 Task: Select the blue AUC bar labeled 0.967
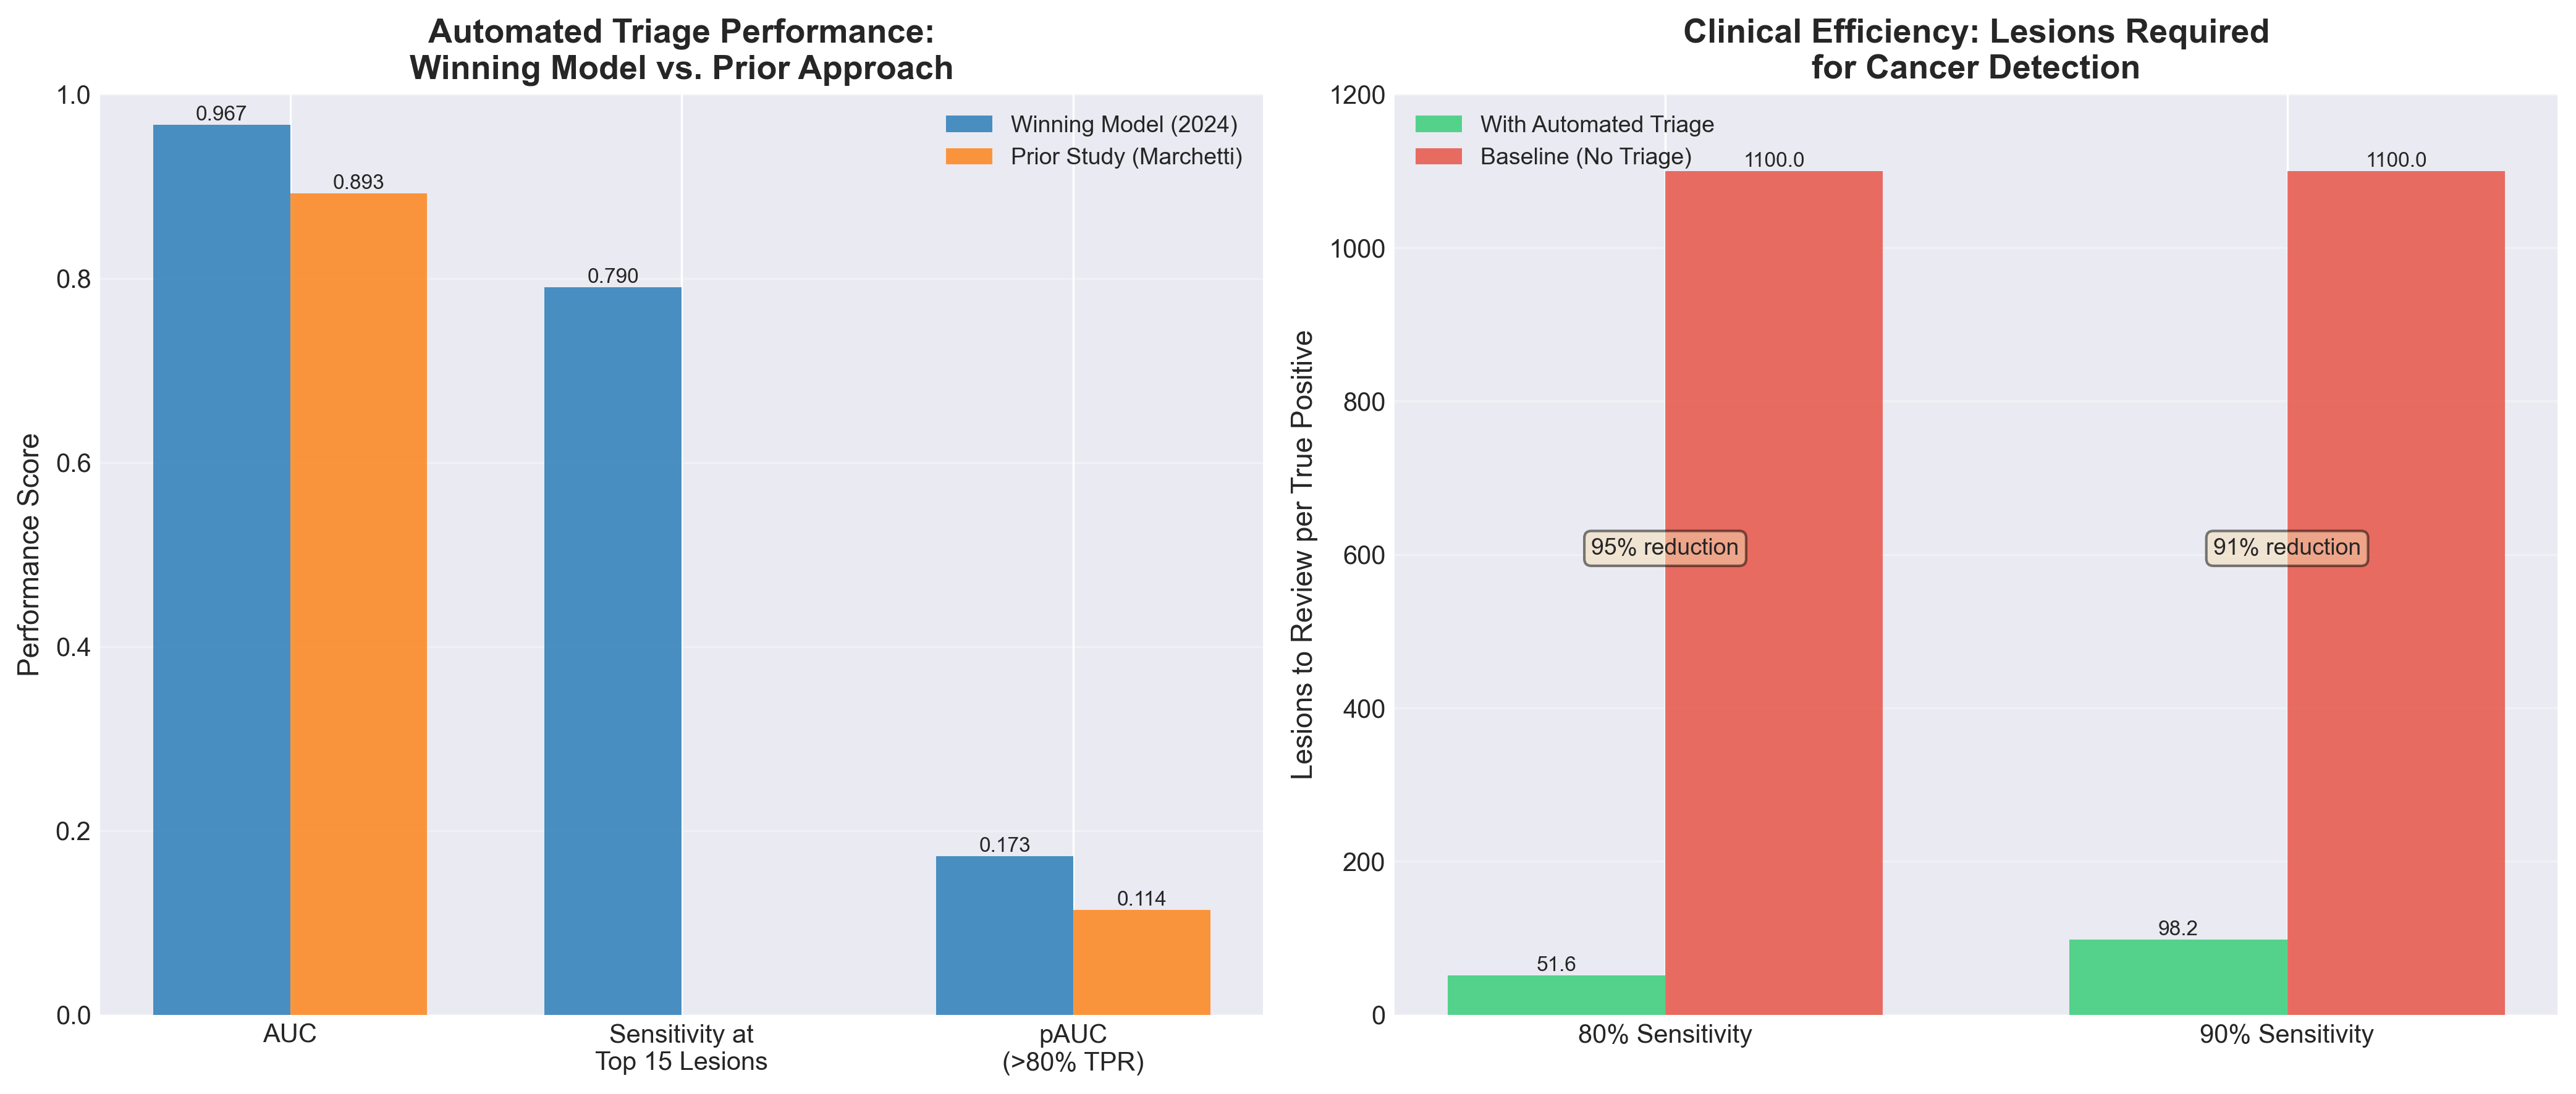click(x=221, y=570)
